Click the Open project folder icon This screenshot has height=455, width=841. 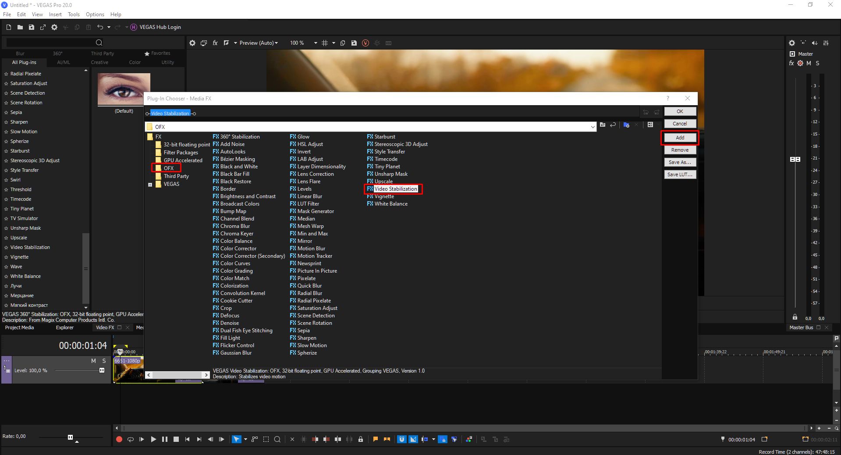tap(20, 27)
